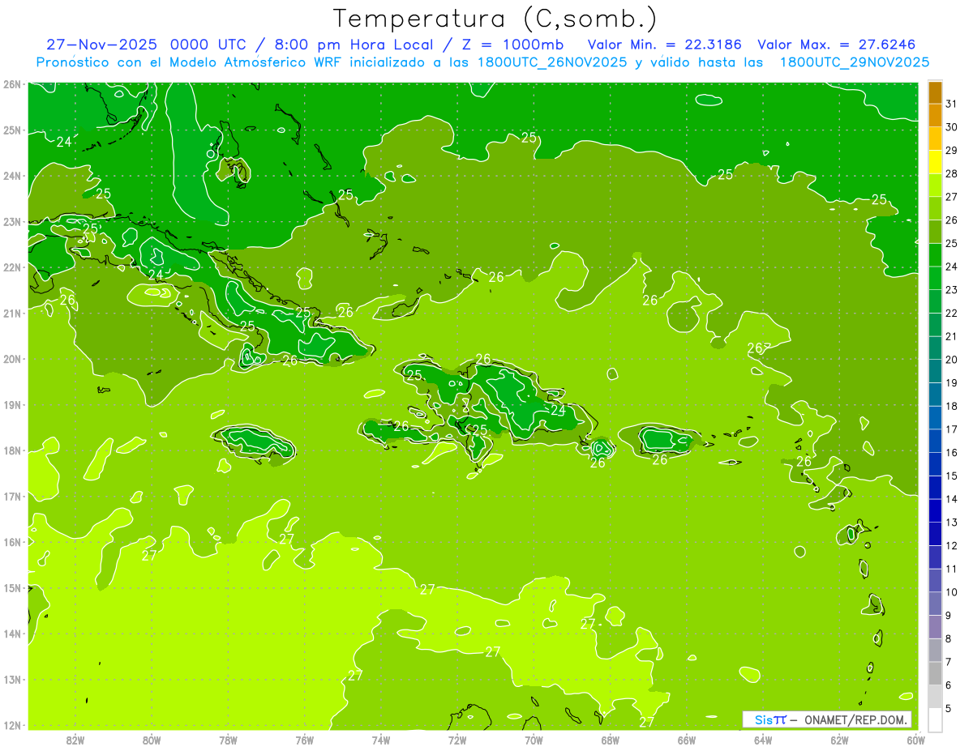This screenshot has width=973, height=751.
Task: Click the "60W" longitude label
Action: click(915, 740)
